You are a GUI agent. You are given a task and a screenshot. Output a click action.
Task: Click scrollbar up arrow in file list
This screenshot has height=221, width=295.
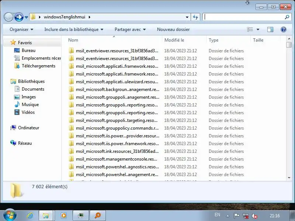(289, 39)
